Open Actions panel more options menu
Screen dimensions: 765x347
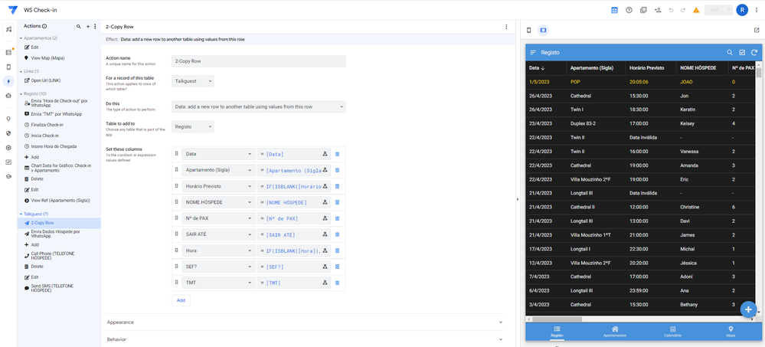(95, 26)
